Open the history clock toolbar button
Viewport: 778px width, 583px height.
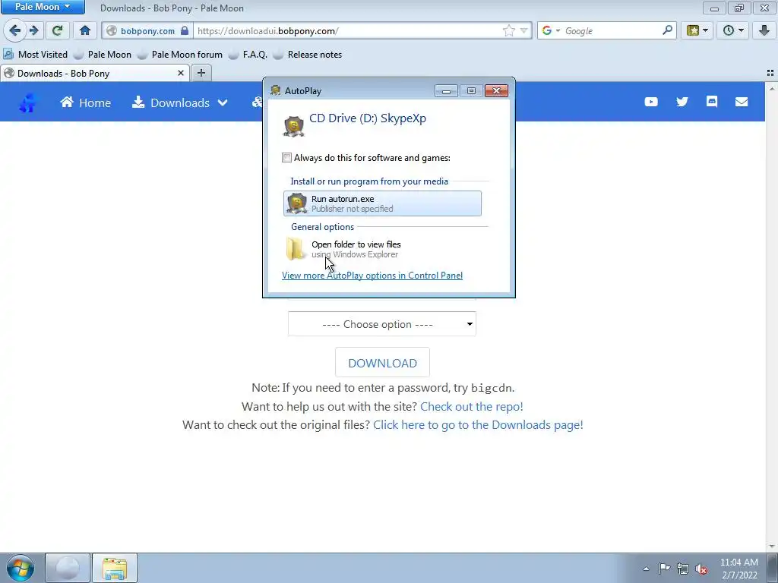coord(733,30)
